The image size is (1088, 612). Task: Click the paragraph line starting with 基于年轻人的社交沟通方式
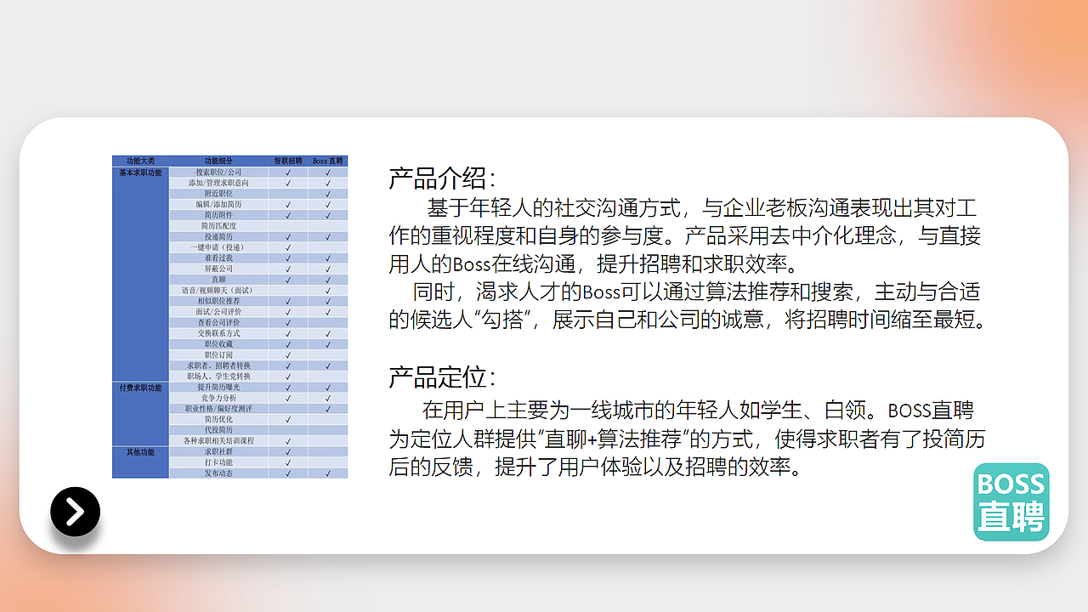[704, 207]
